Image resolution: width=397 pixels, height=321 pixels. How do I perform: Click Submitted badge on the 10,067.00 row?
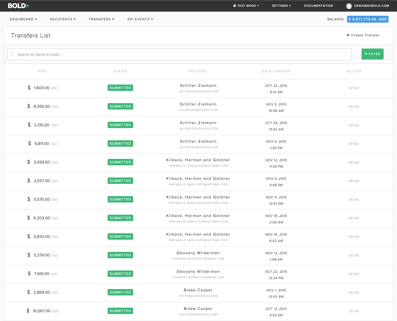pyautogui.click(x=120, y=311)
